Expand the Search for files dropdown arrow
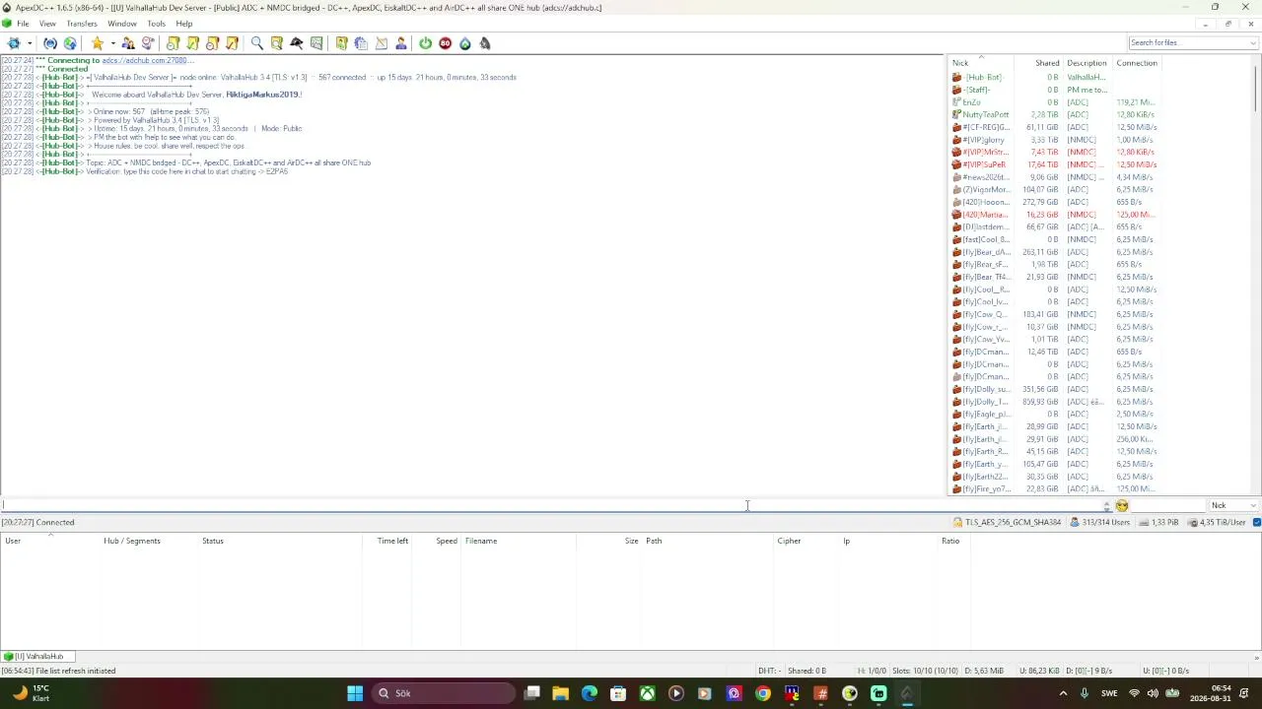 (1253, 43)
